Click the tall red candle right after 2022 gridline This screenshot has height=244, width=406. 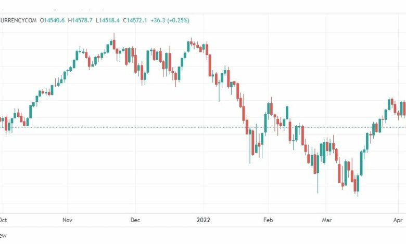pos(210,65)
